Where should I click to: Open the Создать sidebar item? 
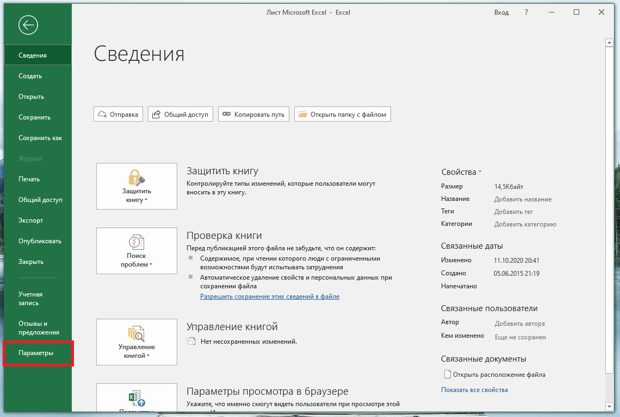pos(38,76)
